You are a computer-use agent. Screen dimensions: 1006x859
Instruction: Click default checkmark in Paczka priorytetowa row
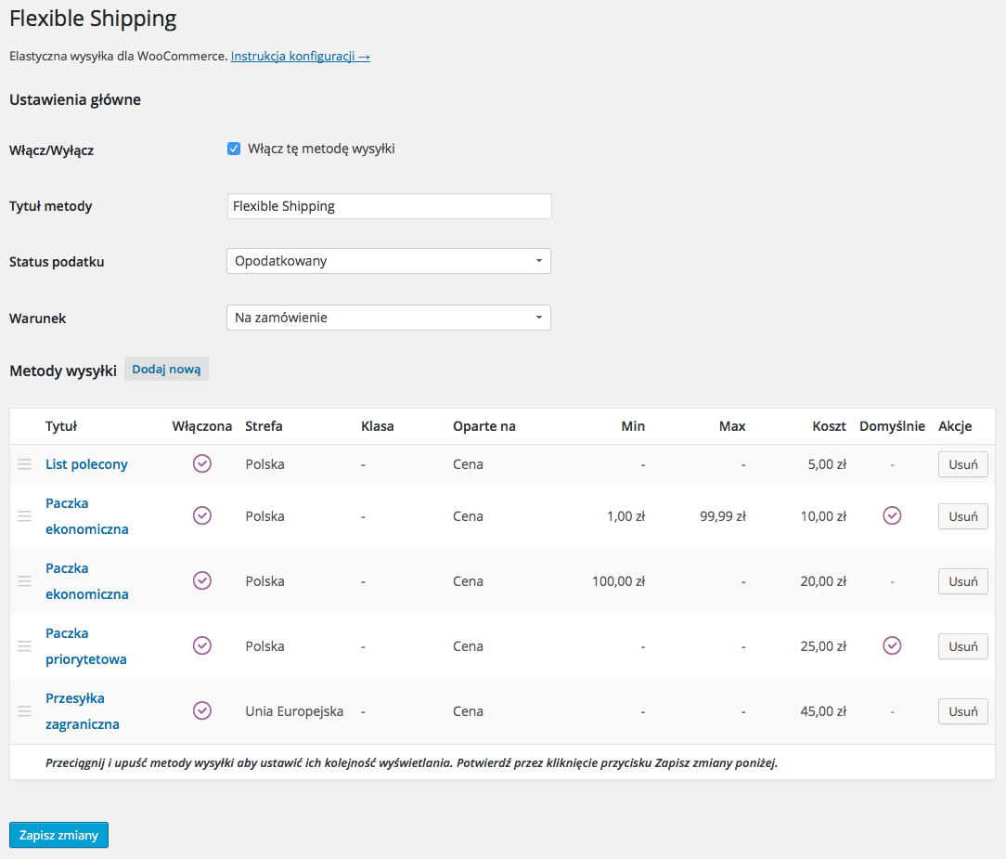click(x=892, y=645)
